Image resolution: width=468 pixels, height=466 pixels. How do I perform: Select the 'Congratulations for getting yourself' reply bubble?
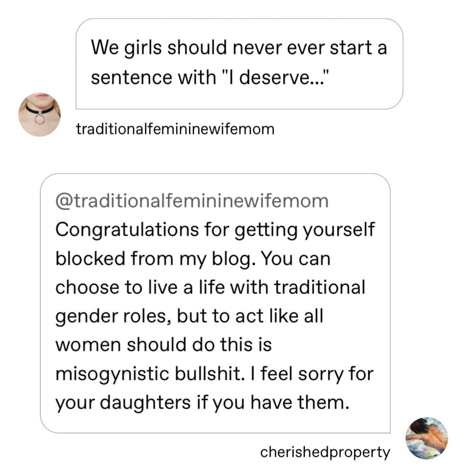[x=215, y=303]
